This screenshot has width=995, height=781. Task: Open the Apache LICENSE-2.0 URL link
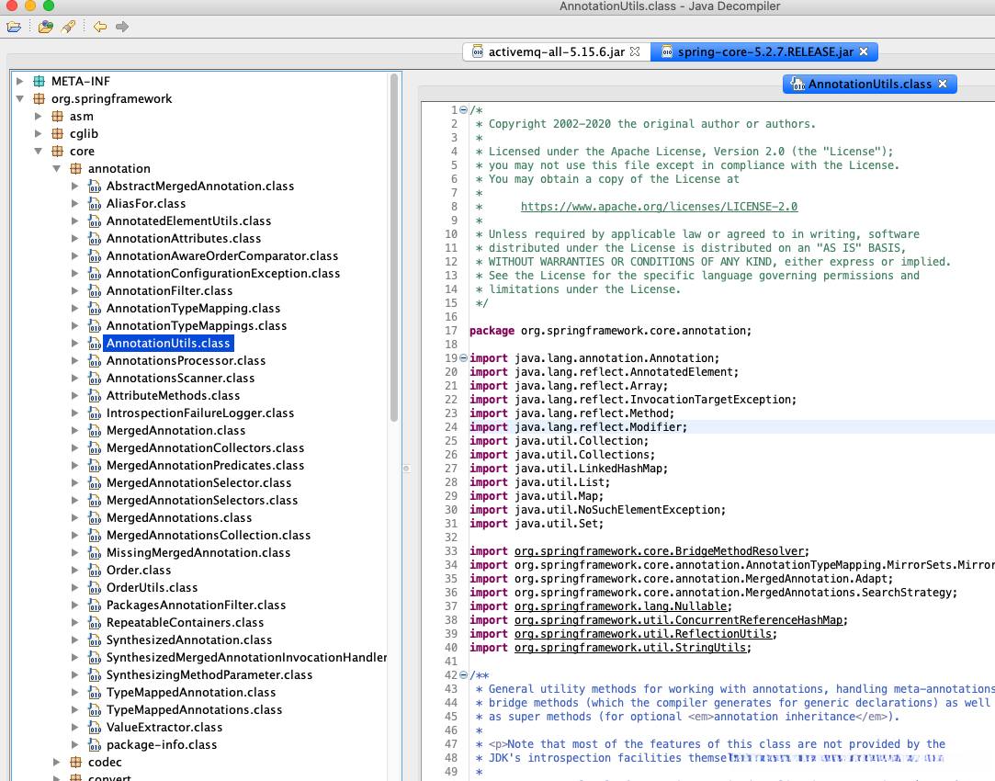pos(659,207)
